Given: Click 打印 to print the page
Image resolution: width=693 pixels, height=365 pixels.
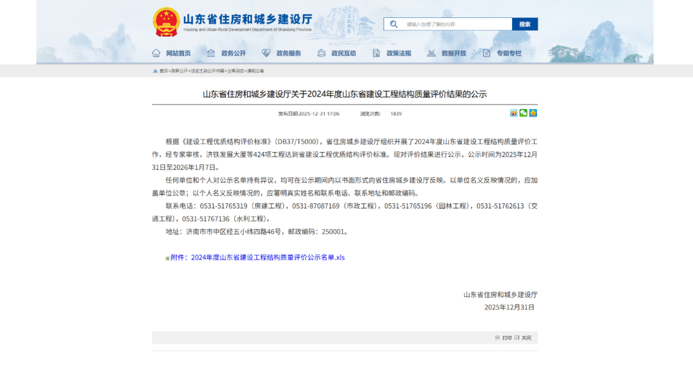Looking at the screenshot, I should click(507, 337).
